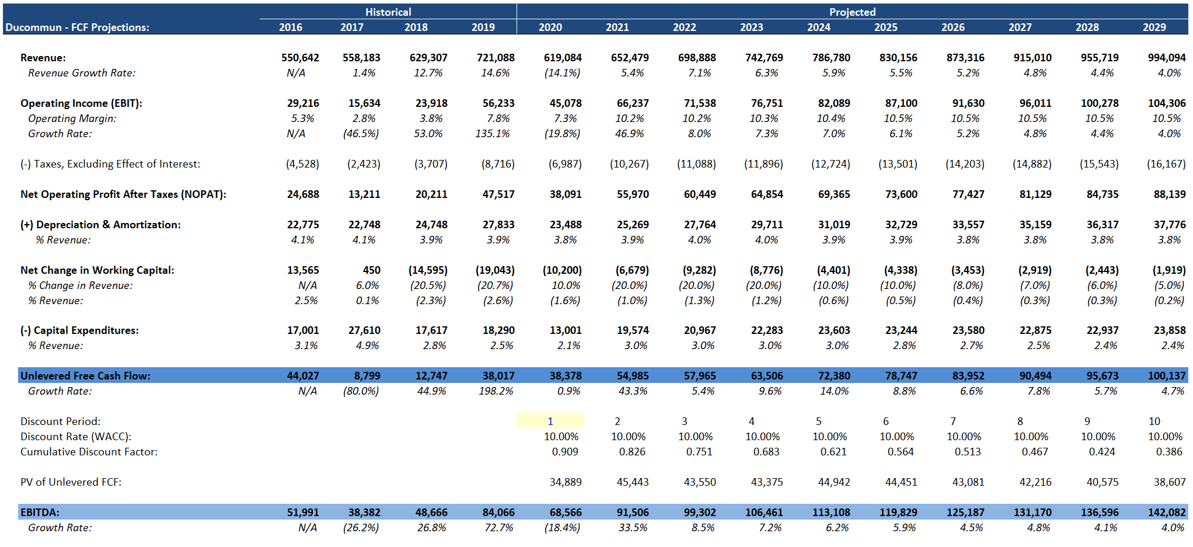Viewport: 1193px width, 547px height.
Task: Click the Revenue Growth Rate label
Action: pos(82,73)
